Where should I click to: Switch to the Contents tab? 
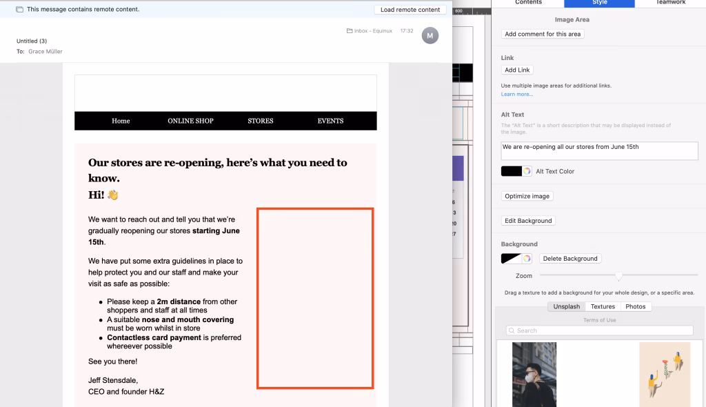pyautogui.click(x=529, y=3)
